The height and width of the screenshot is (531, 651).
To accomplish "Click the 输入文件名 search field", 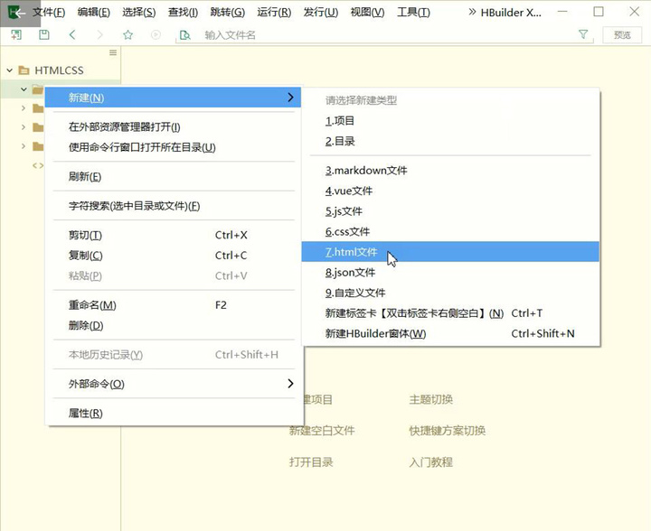I will [386, 35].
